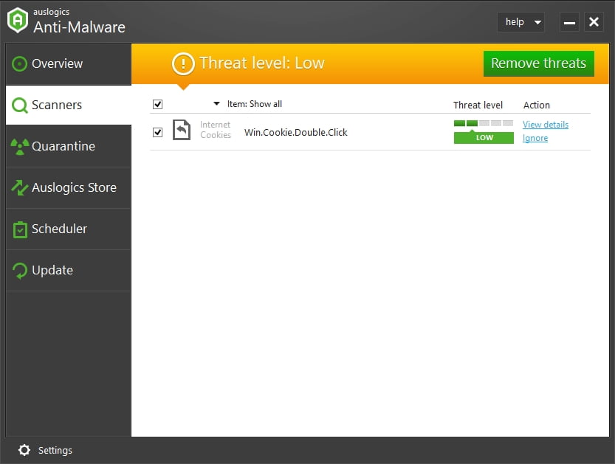Image resolution: width=615 pixels, height=464 pixels.
Task: Ignore the Win.Cookie.Double.Click threat
Action: [535, 138]
